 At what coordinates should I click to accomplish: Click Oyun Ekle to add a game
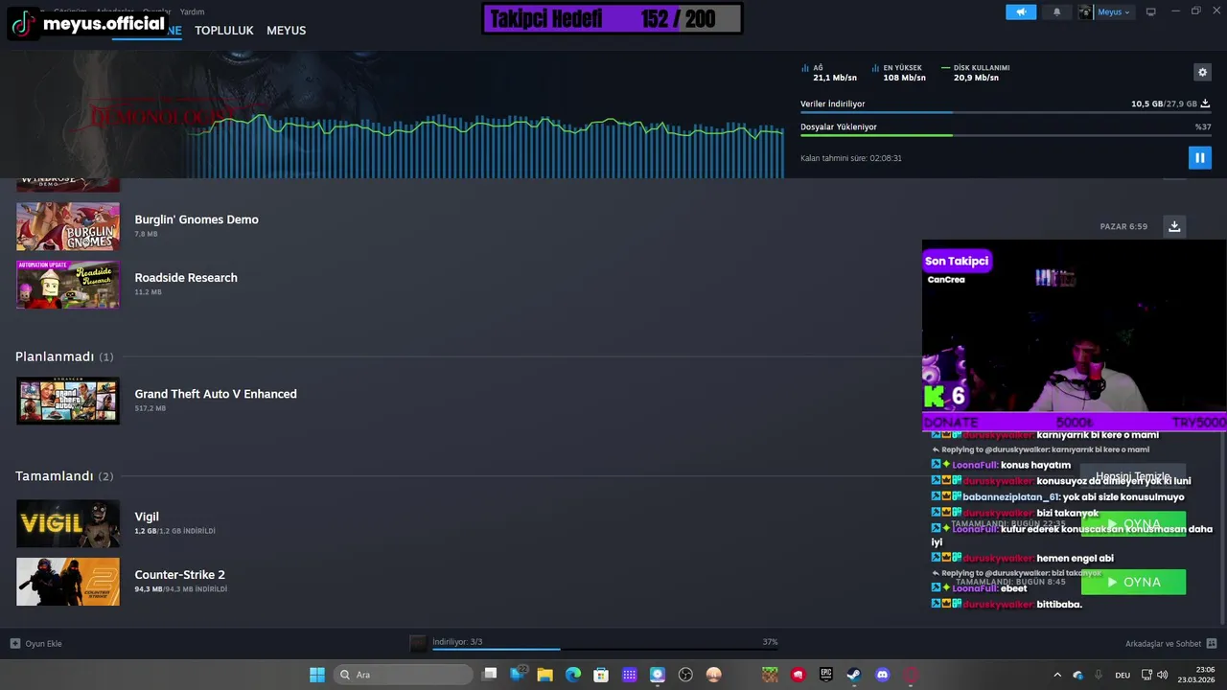35,643
